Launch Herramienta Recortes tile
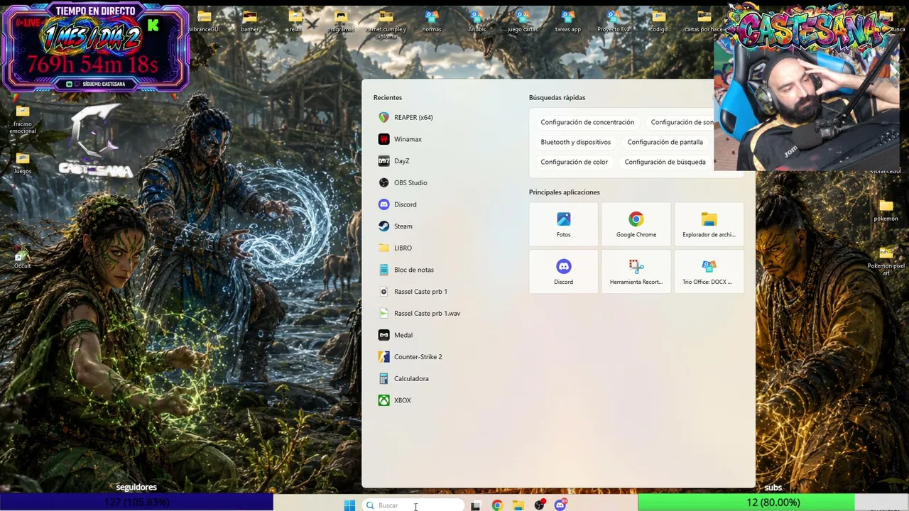 636,272
